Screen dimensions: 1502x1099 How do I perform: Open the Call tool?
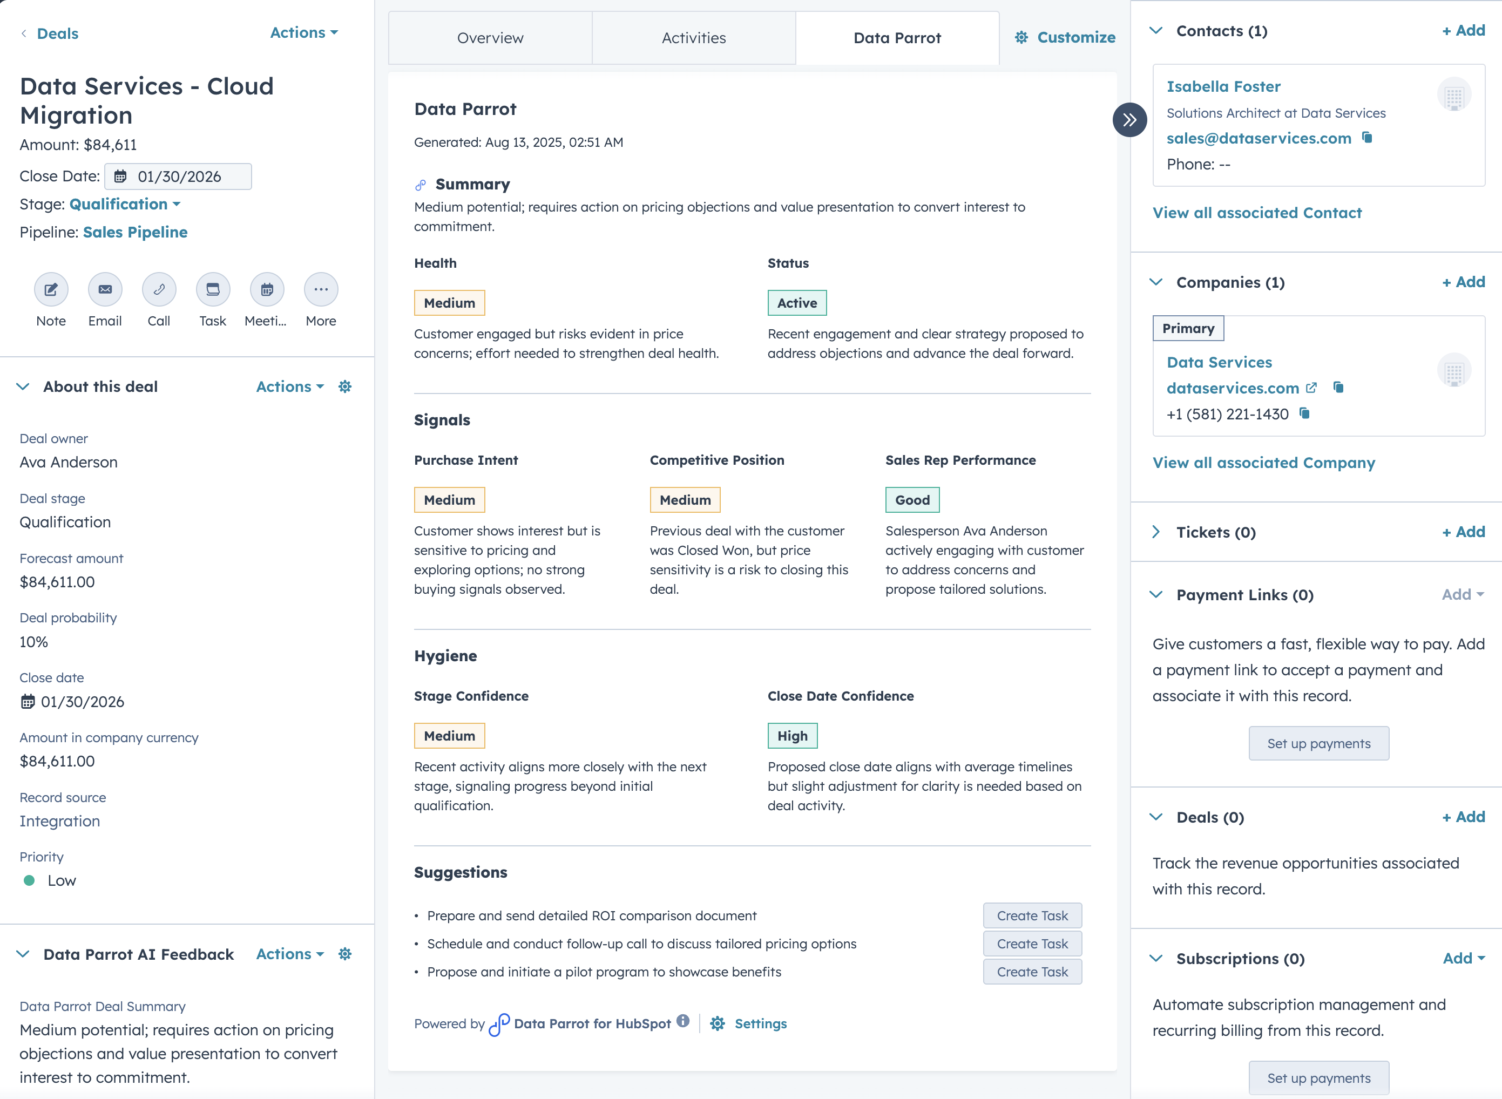(158, 289)
